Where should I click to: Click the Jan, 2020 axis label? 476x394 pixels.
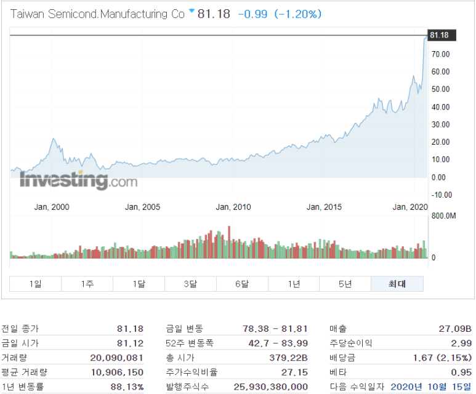click(x=410, y=207)
